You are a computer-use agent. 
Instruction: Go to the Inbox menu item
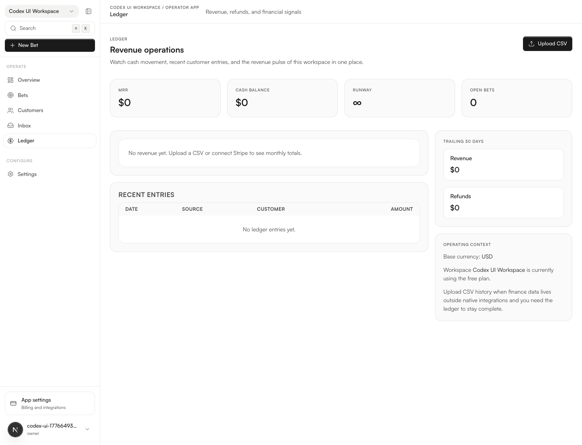(x=24, y=126)
